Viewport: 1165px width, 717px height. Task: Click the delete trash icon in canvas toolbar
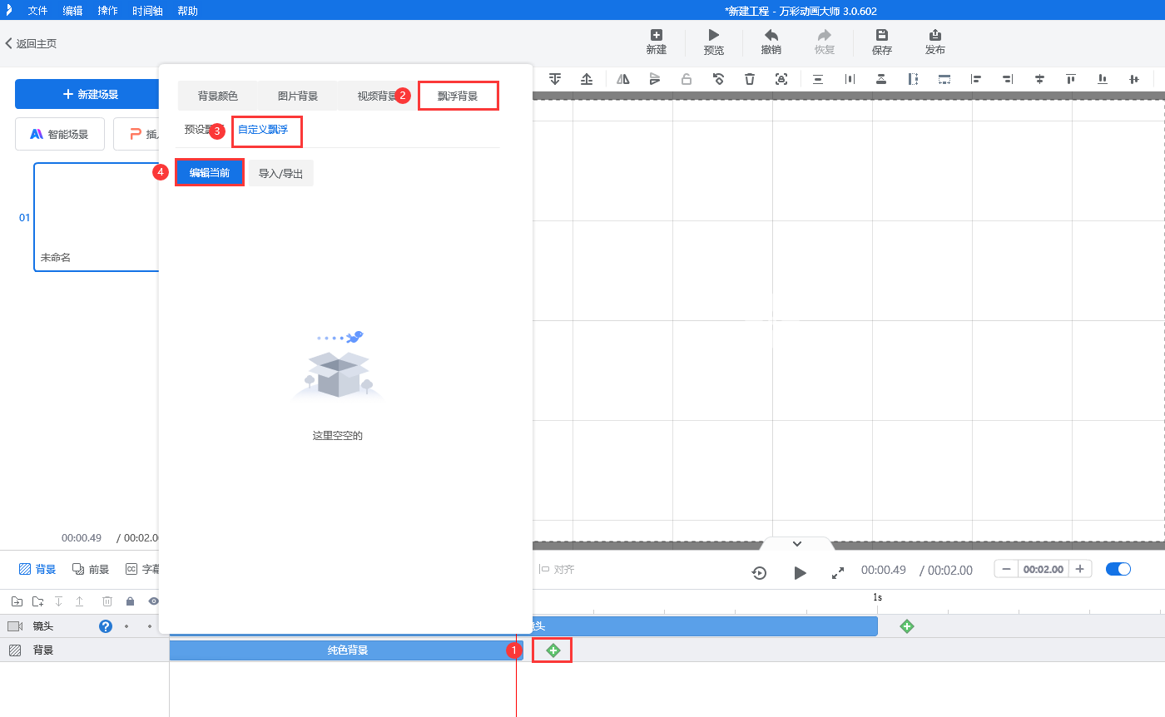[x=750, y=79]
